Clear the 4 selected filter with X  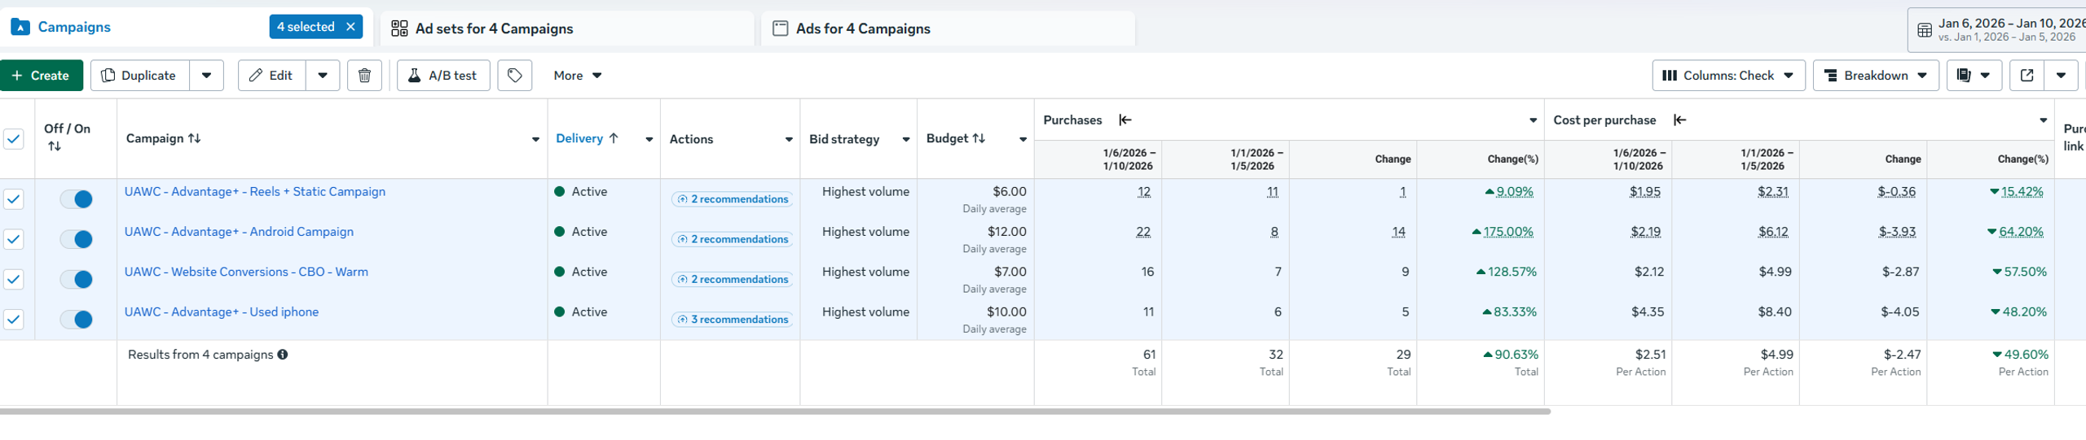click(351, 27)
